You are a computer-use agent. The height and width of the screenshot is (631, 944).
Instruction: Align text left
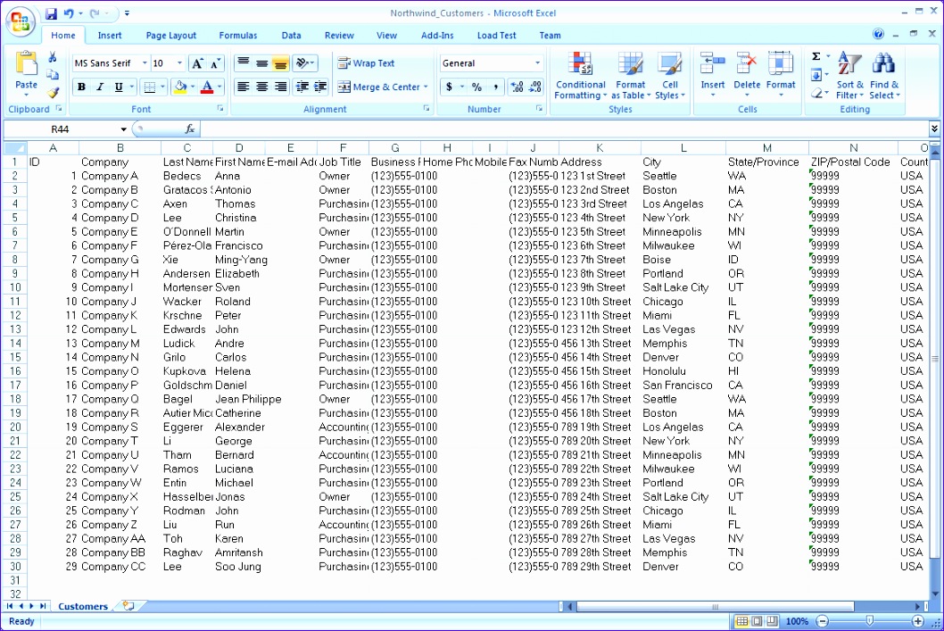[244, 87]
